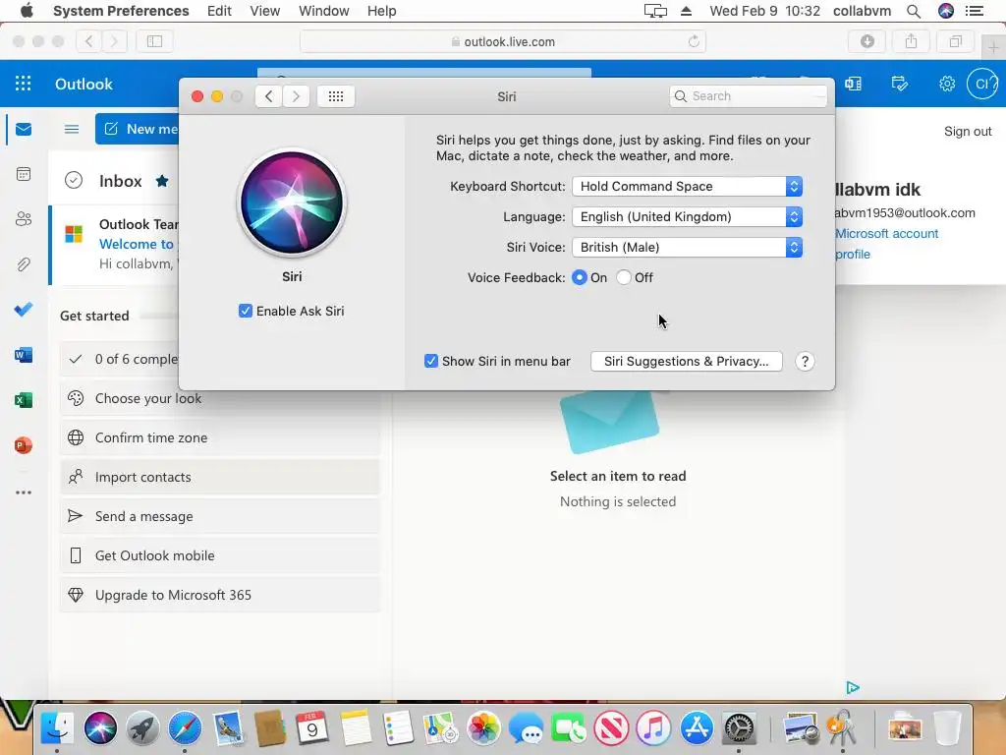Toggle Enable Ask Siri checkbox
Screen dimensions: 1006x755
click(245, 312)
